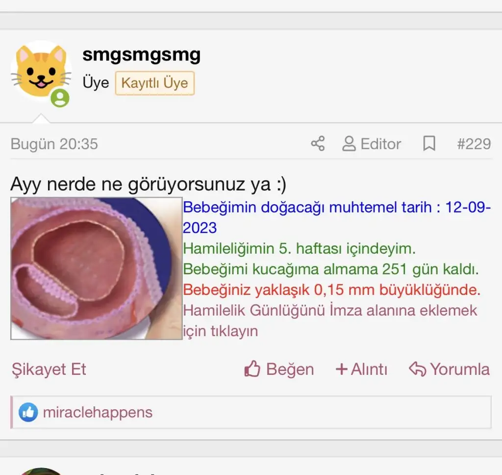Click the person icon beside Editor
The image size is (502, 475).
(349, 144)
